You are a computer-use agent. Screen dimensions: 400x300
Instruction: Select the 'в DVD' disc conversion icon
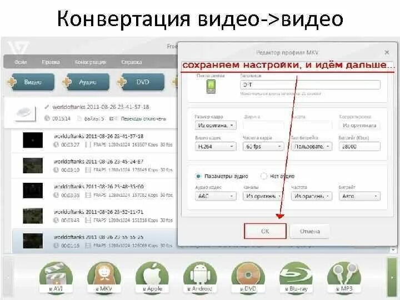(x=248, y=278)
